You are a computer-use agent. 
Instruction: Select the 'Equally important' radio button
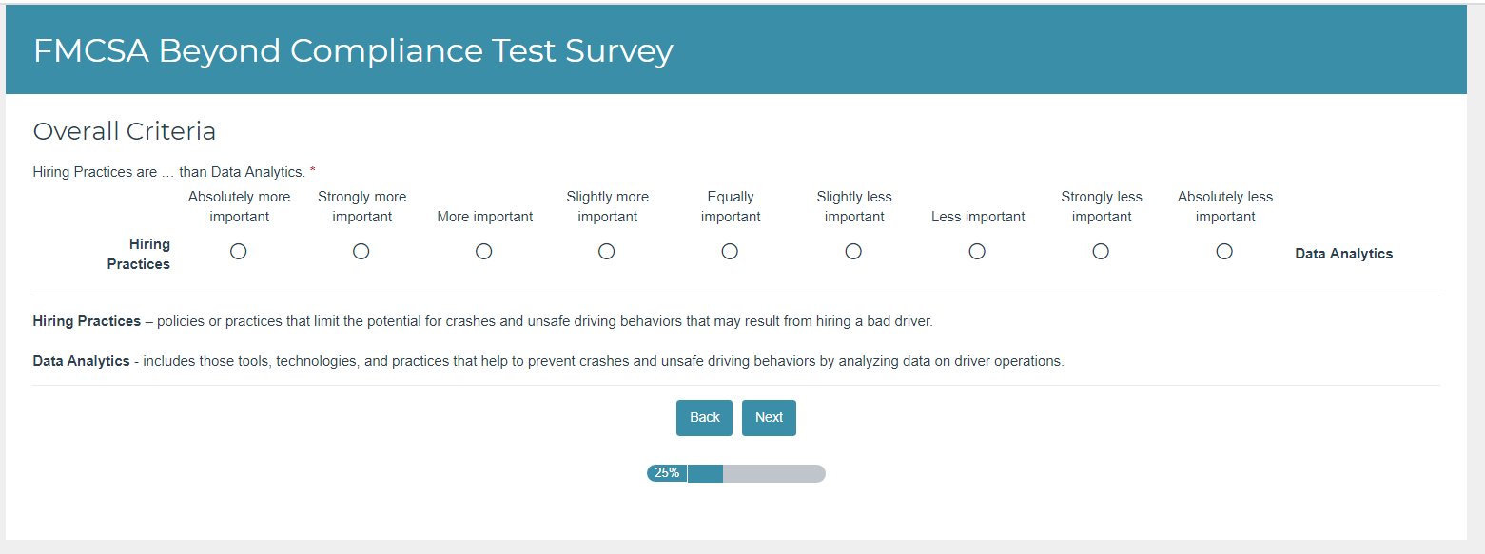tap(730, 252)
